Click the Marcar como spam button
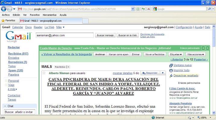This screenshot has height=120, width=216. [119, 54]
